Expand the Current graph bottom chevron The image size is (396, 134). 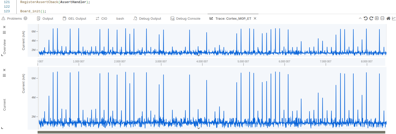(x=199, y=128)
